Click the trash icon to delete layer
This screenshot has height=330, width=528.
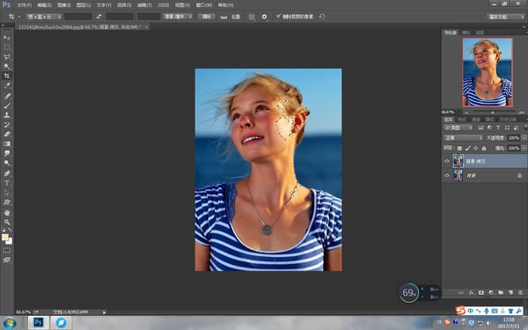[520, 293]
